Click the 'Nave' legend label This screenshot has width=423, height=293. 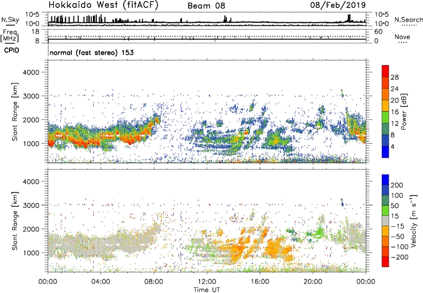coord(402,37)
